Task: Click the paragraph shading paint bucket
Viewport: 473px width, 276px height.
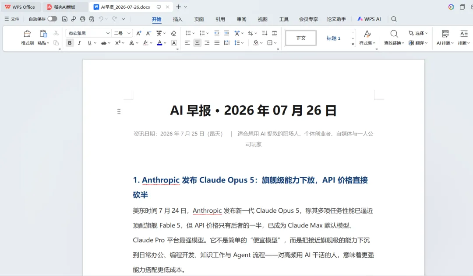Action: (x=256, y=43)
